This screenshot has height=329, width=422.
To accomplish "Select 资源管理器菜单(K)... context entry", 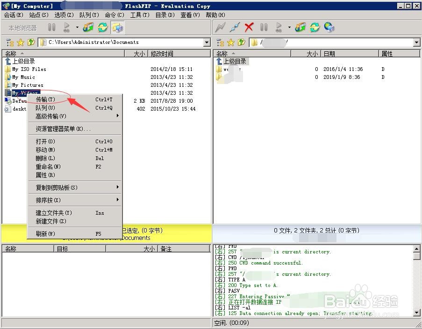I will (x=75, y=129).
